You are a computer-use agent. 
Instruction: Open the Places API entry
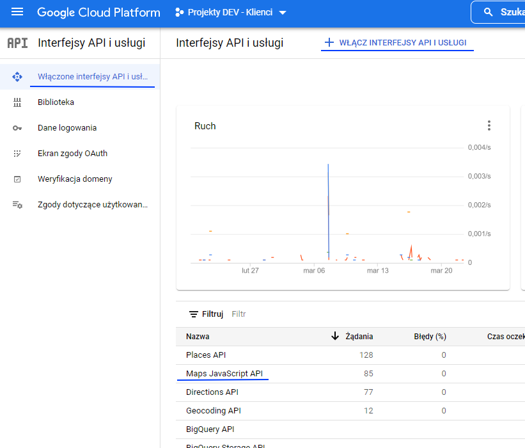click(x=206, y=355)
